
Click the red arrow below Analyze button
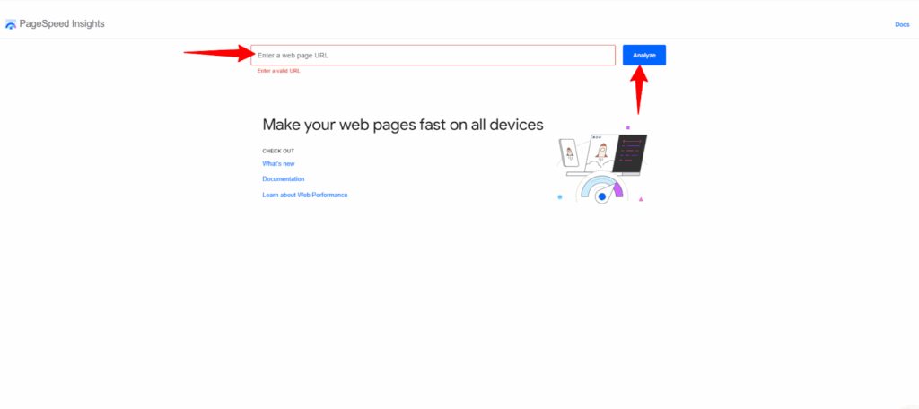click(640, 90)
